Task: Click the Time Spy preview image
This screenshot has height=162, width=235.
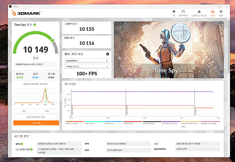Action: coord(169,50)
